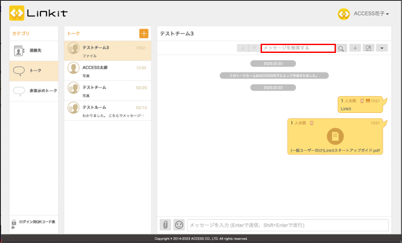Open the ACCESS太郎 conversation
402x243 pixels.
107,71
